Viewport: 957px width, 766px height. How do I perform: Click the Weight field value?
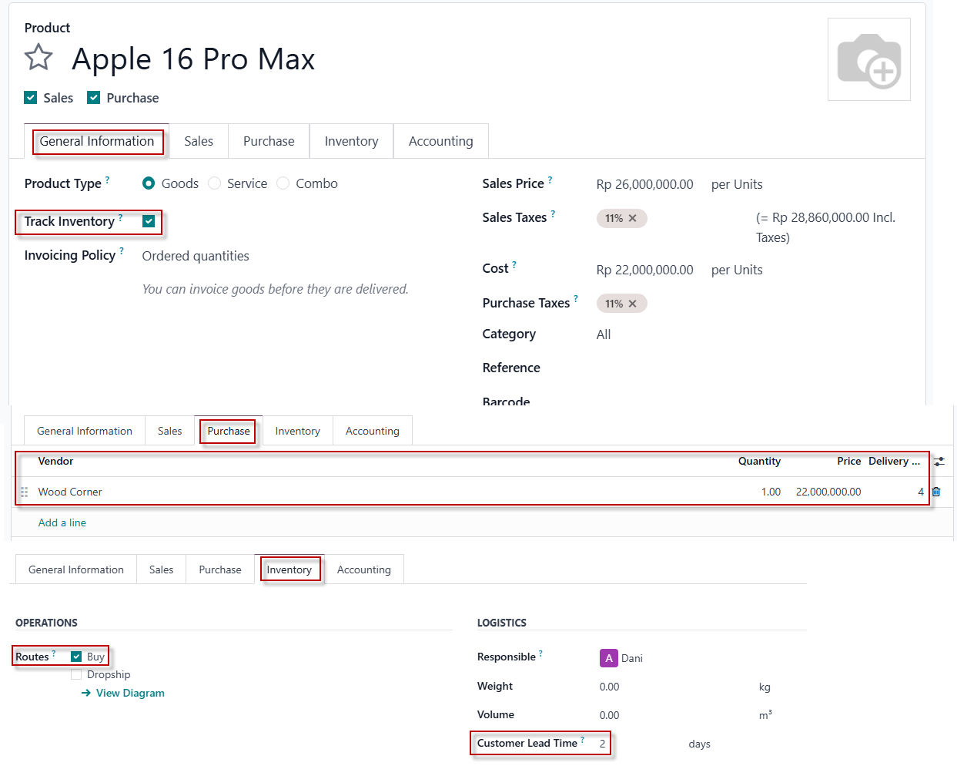point(610,687)
